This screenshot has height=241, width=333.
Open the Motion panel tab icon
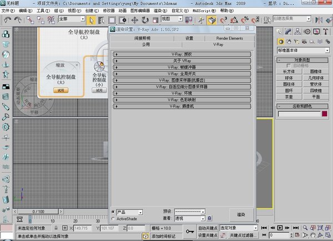click(307, 32)
